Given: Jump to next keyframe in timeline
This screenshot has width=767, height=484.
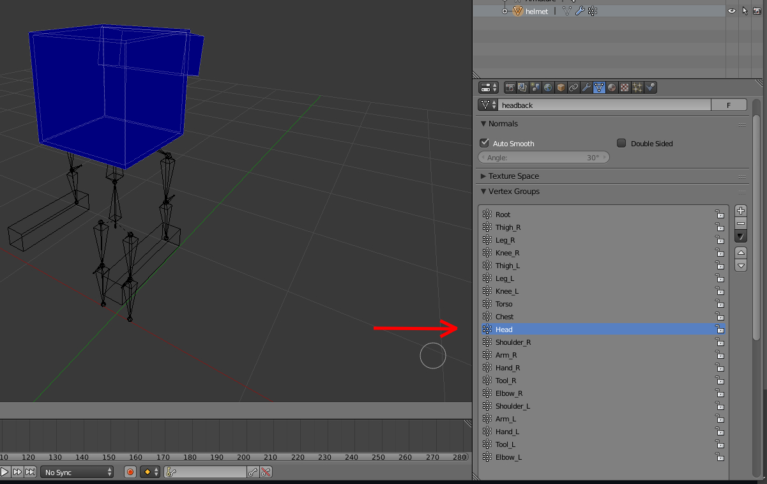Looking at the screenshot, I should coord(17,472).
